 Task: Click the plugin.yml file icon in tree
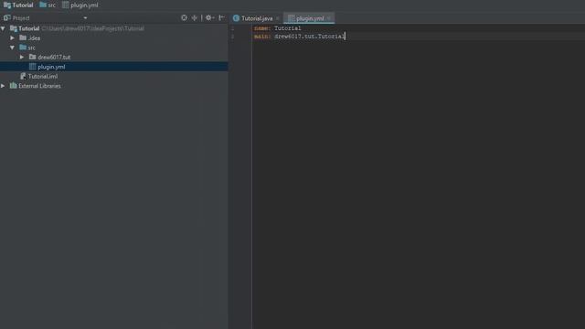33,67
